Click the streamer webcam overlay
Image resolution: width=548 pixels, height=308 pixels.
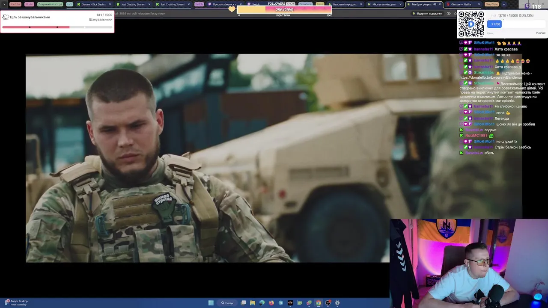click(469, 264)
